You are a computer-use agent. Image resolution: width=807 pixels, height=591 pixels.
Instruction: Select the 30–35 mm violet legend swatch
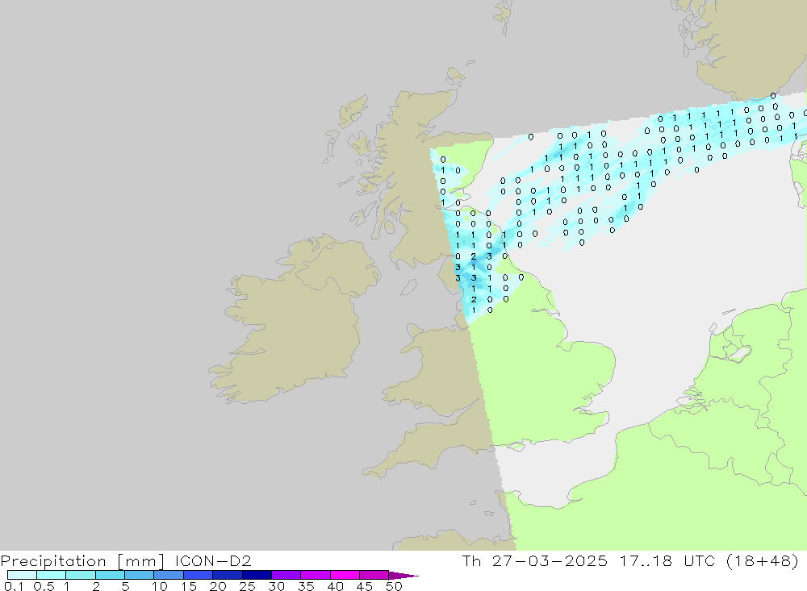click(x=286, y=575)
